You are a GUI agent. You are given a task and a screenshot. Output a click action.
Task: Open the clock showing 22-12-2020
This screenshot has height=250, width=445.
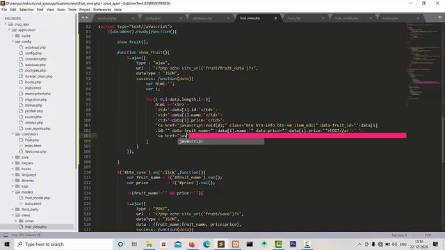tap(419, 244)
